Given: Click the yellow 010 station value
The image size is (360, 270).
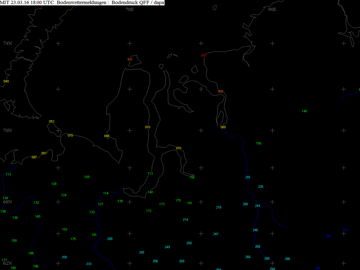Looking at the screenshot, I should click(147, 127).
